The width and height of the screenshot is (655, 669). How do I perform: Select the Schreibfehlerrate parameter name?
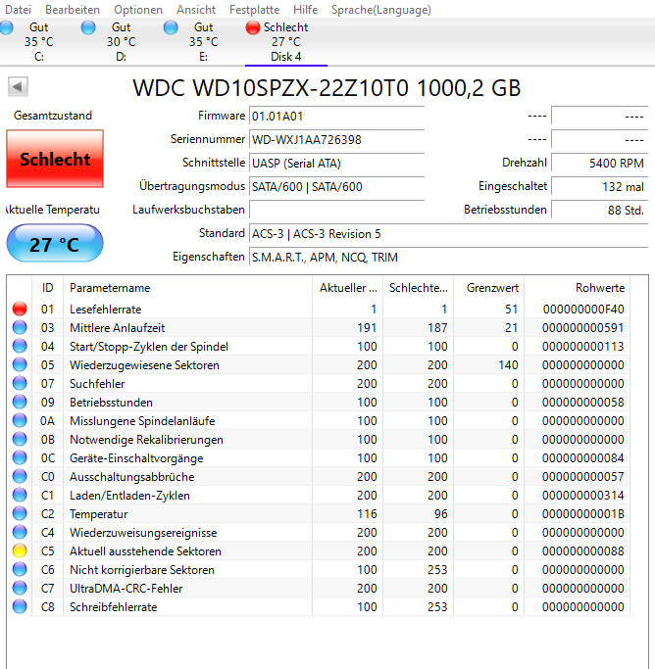pyautogui.click(x=113, y=607)
